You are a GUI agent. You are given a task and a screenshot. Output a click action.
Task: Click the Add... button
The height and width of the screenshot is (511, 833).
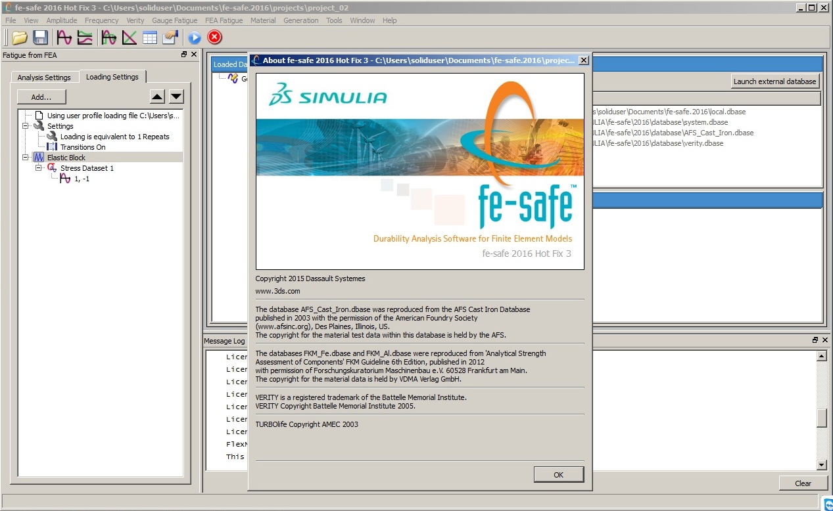pyautogui.click(x=41, y=97)
